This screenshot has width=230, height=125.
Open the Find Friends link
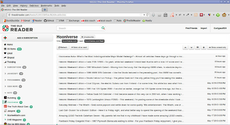[x=191, y=28]
